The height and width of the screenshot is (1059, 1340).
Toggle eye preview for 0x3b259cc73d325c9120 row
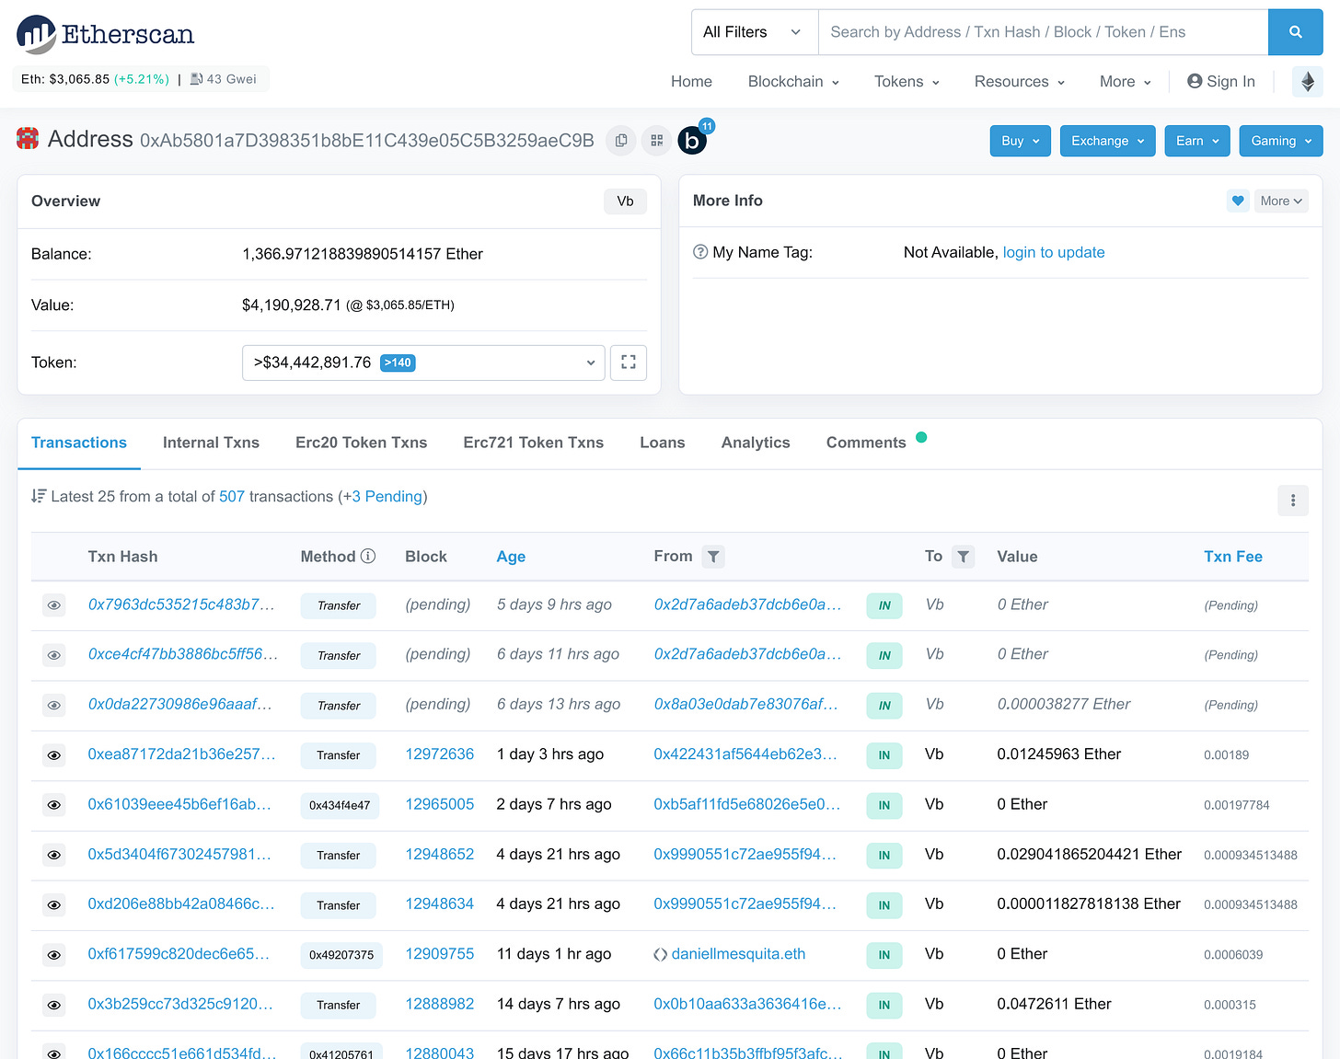(x=54, y=1005)
